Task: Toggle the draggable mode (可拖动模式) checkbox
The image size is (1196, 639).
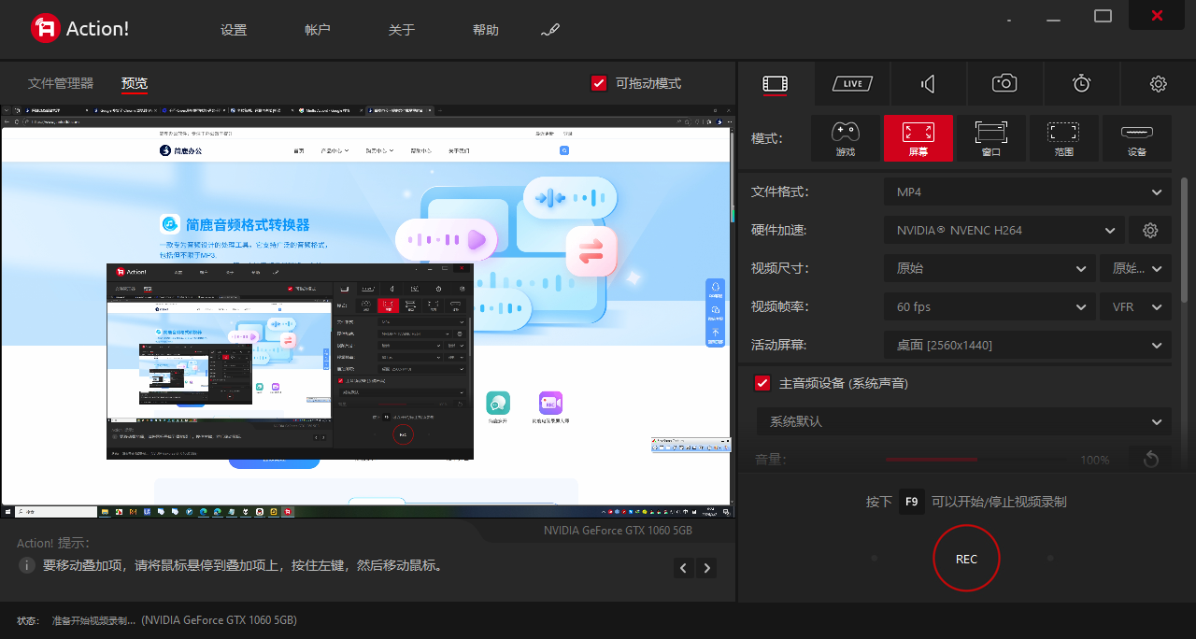Action: tap(600, 83)
